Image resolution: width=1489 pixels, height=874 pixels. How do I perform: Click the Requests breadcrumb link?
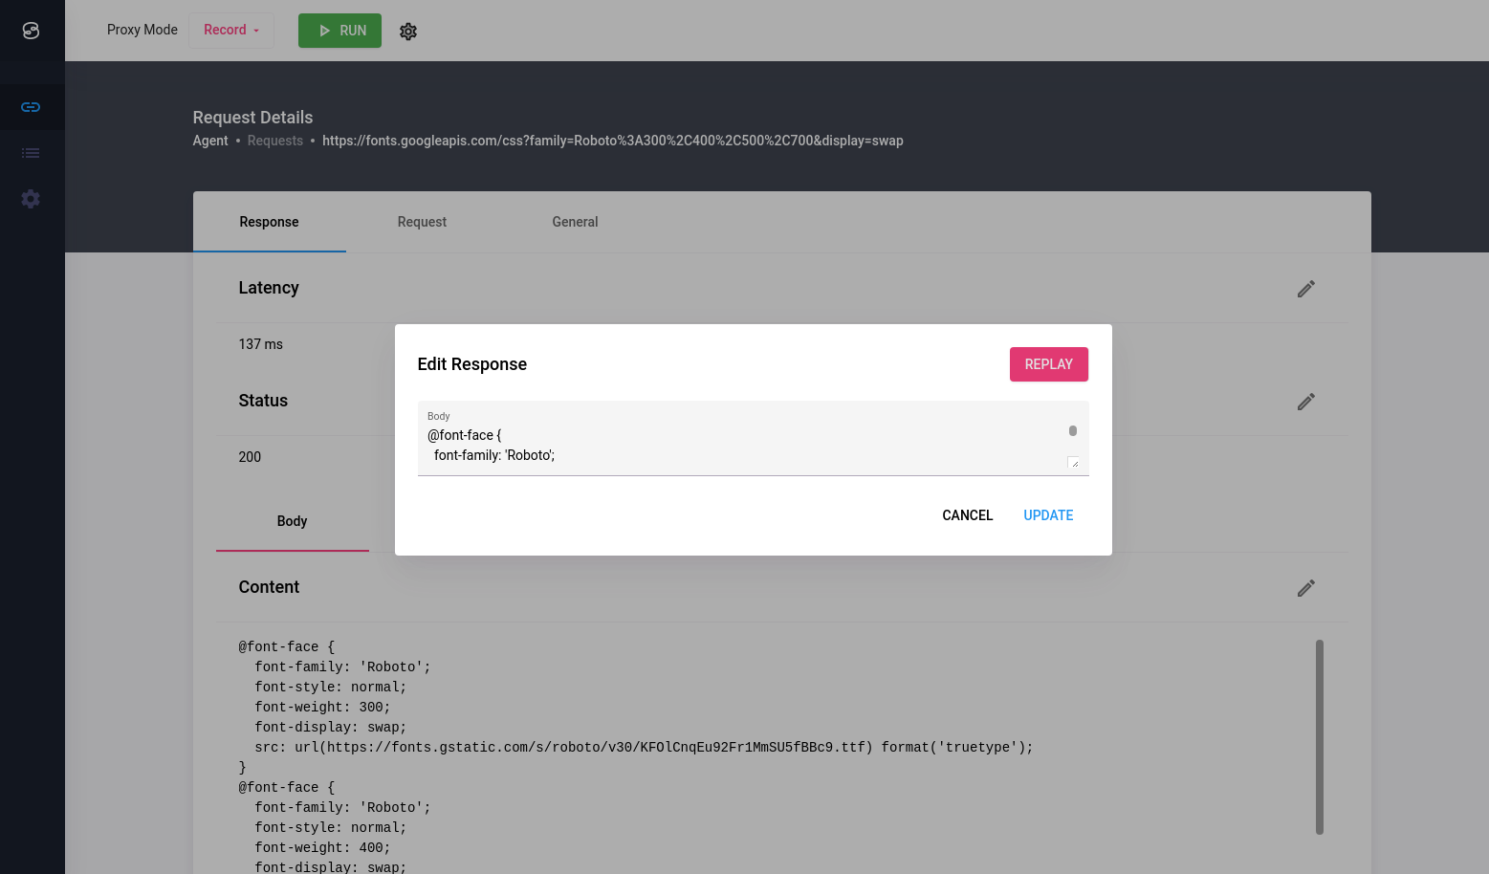point(274,141)
